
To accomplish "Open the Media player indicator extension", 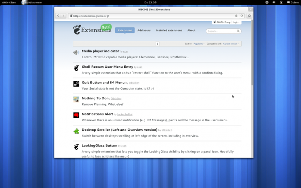I will coord(100,51).
